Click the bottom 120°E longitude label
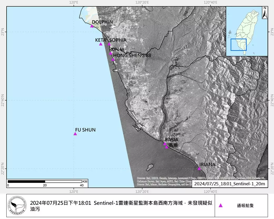Screen dimensions: 274x219 tap(74, 192)
